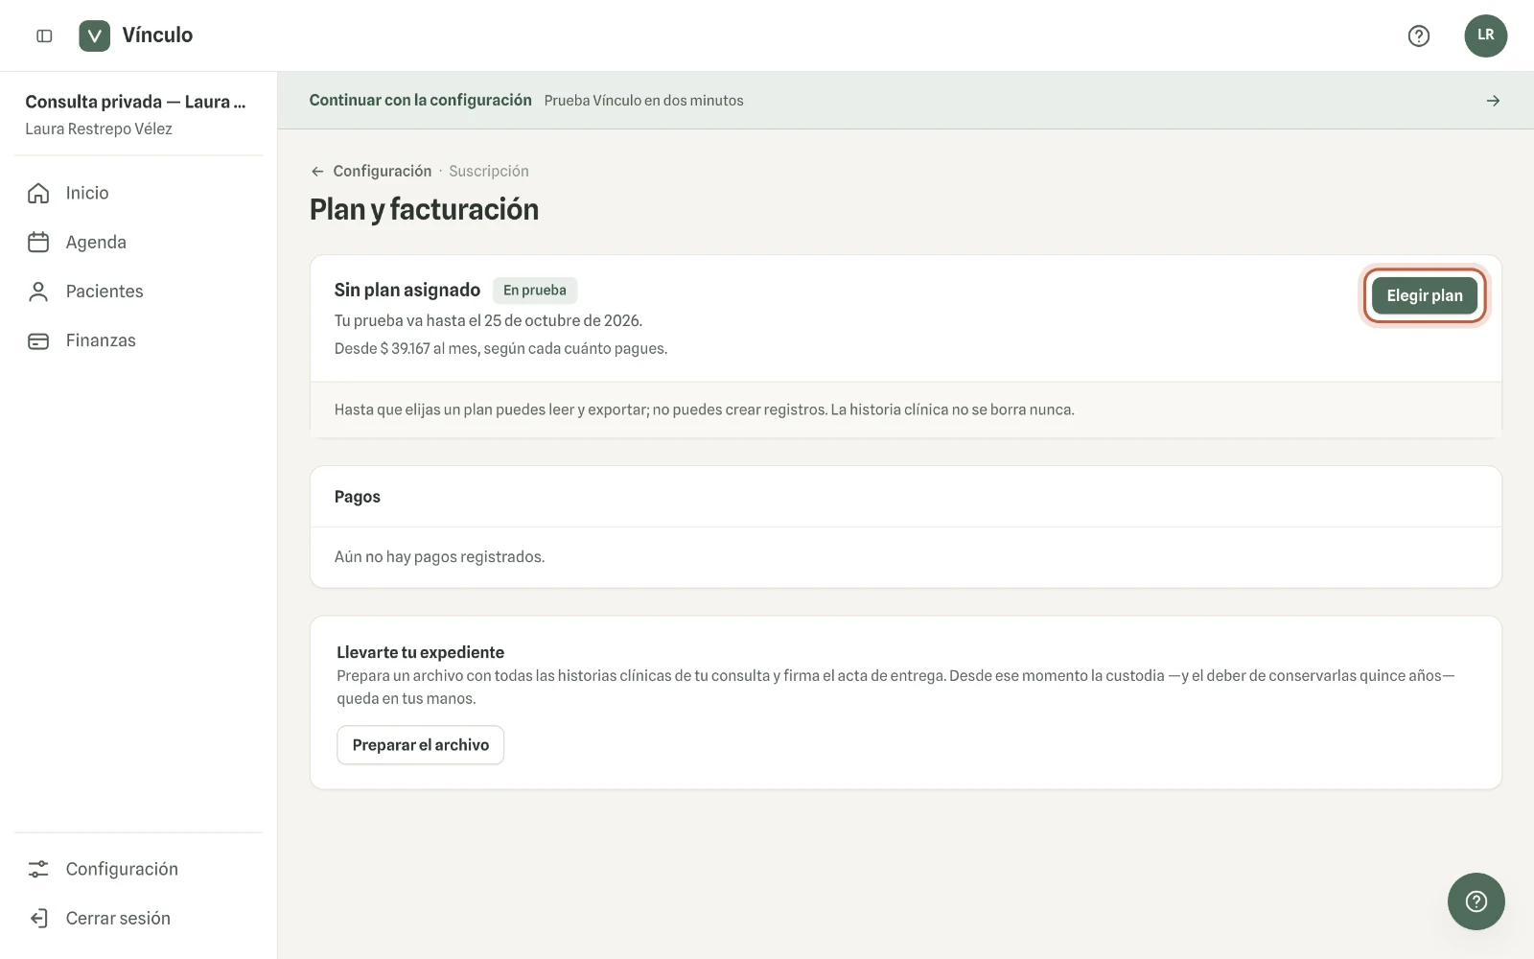Click the back arrow beside Configuración breadcrumb
The width and height of the screenshot is (1534, 959).
point(317,172)
